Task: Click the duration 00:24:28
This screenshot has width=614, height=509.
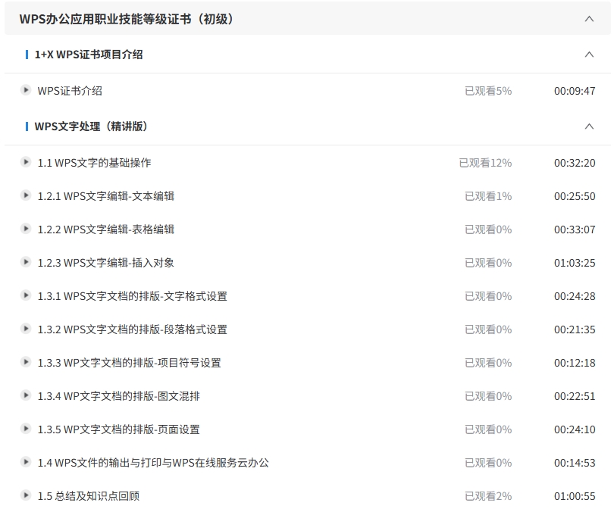Action: click(575, 296)
